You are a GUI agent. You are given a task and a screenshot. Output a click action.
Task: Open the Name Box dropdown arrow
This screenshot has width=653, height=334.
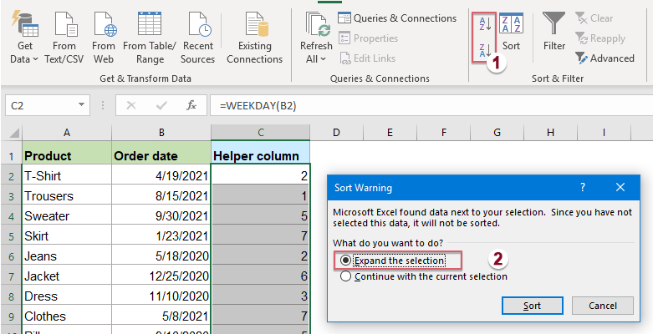pyautogui.click(x=81, y=105)
